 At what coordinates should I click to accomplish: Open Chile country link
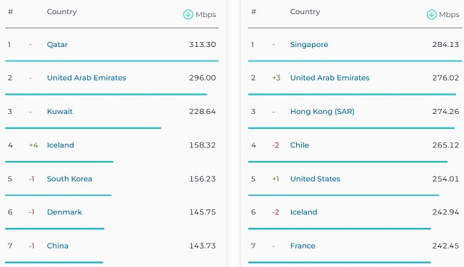(300, 145)
